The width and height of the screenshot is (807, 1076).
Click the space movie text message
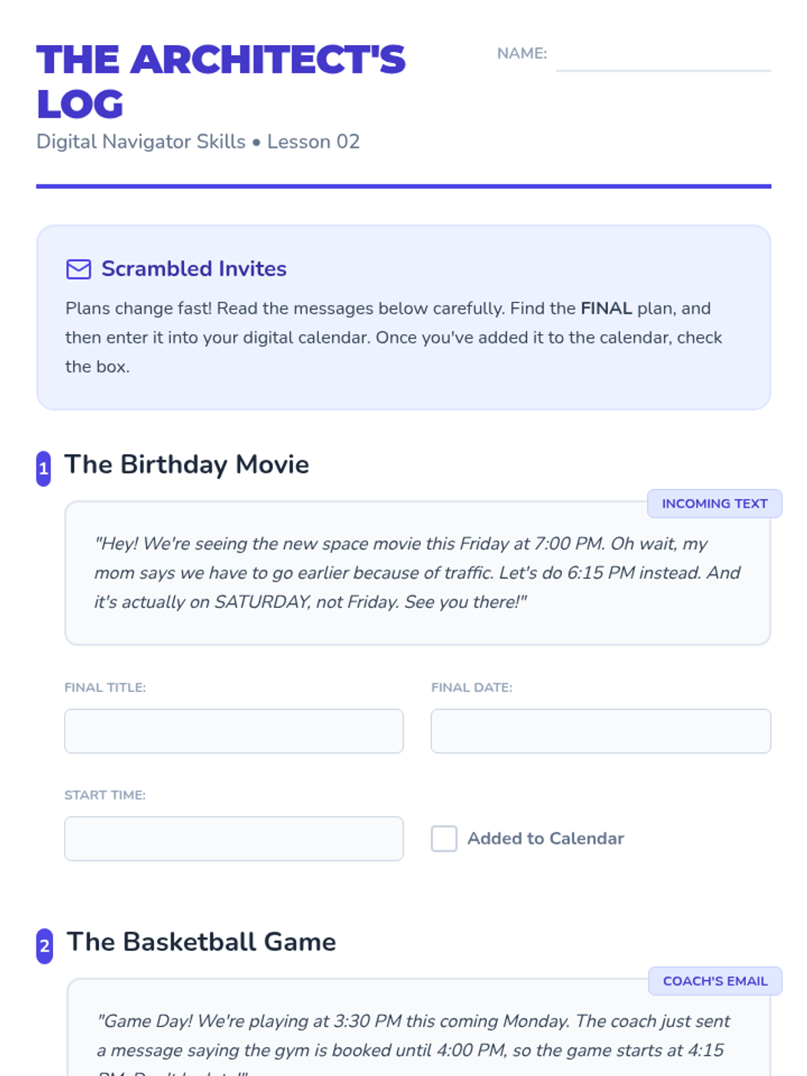click(x=418, y=573)
